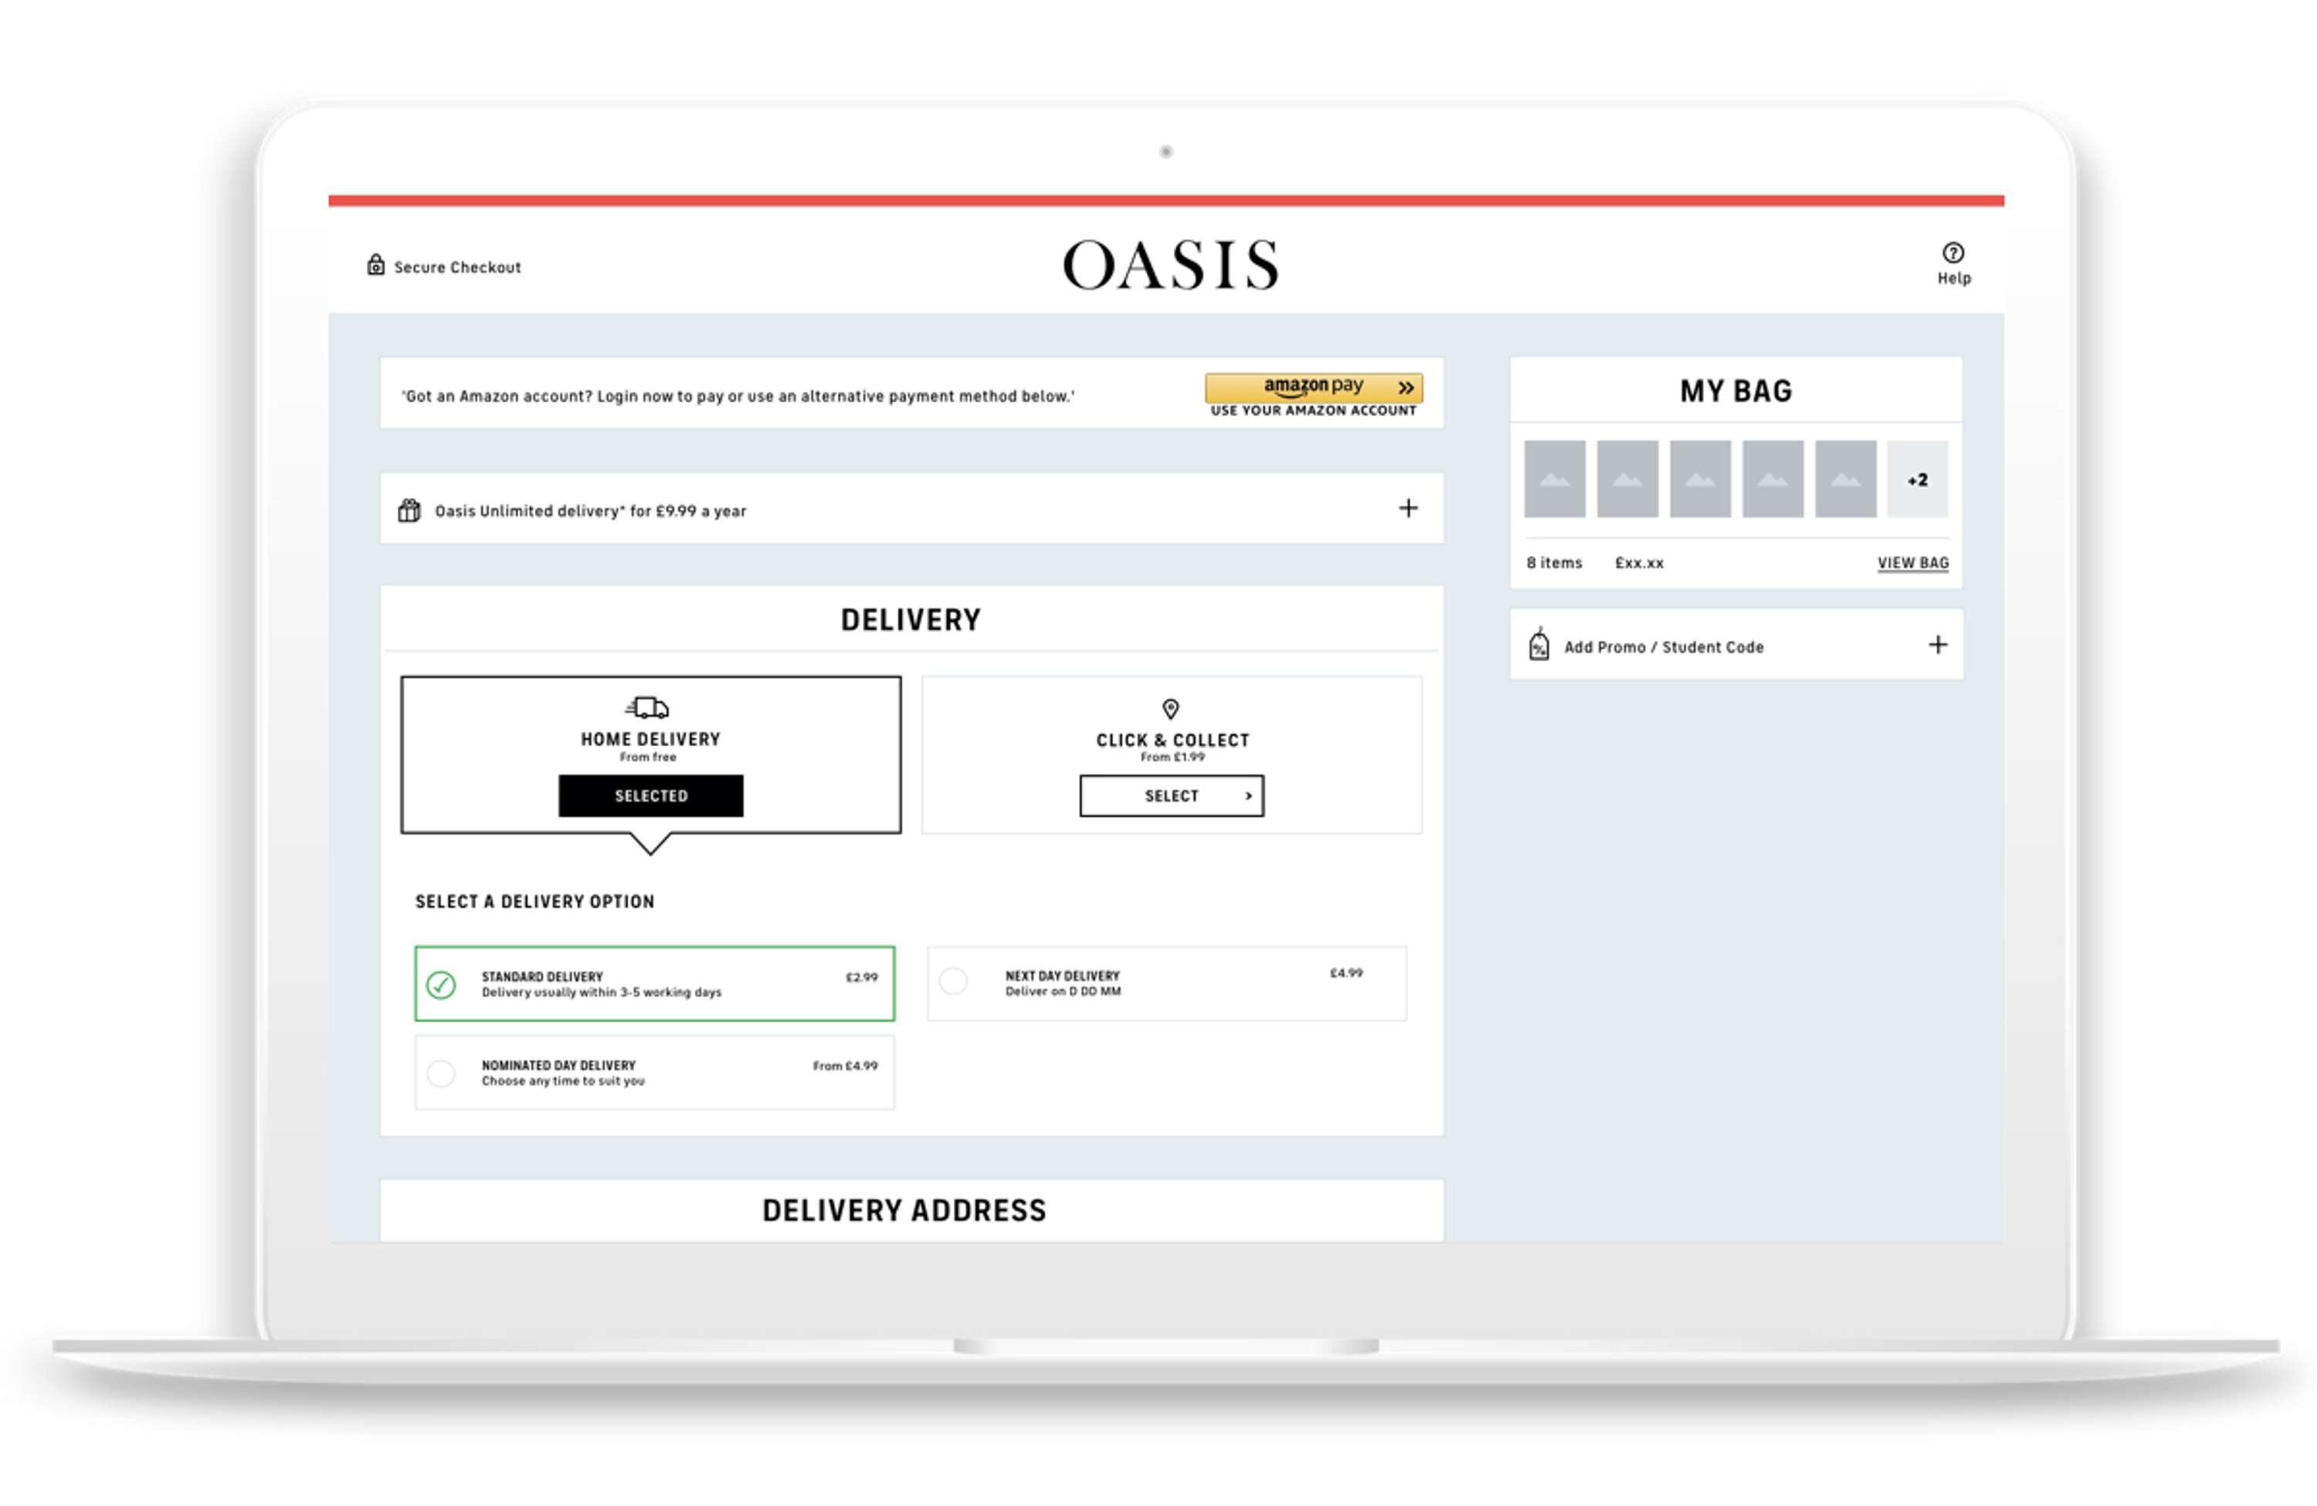Expand Add Promo / Student Code plus sign
The width and height of the screenshot is (2317, 1506).
click(x=1937, y=644)
